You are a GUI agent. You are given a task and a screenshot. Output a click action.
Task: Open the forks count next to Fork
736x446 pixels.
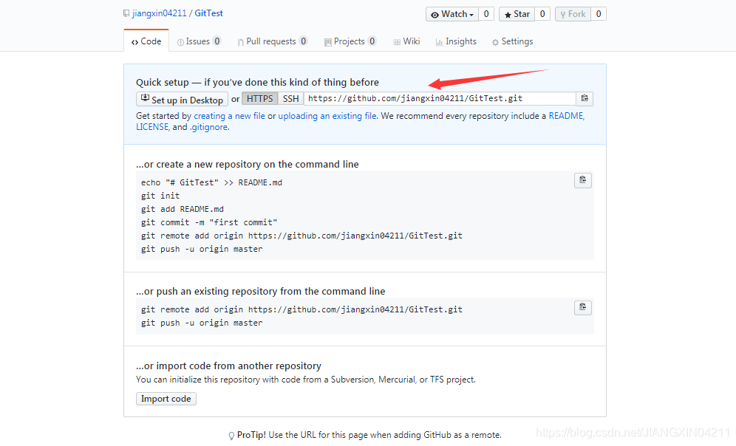pyautogui.click(x=599, y=14)
